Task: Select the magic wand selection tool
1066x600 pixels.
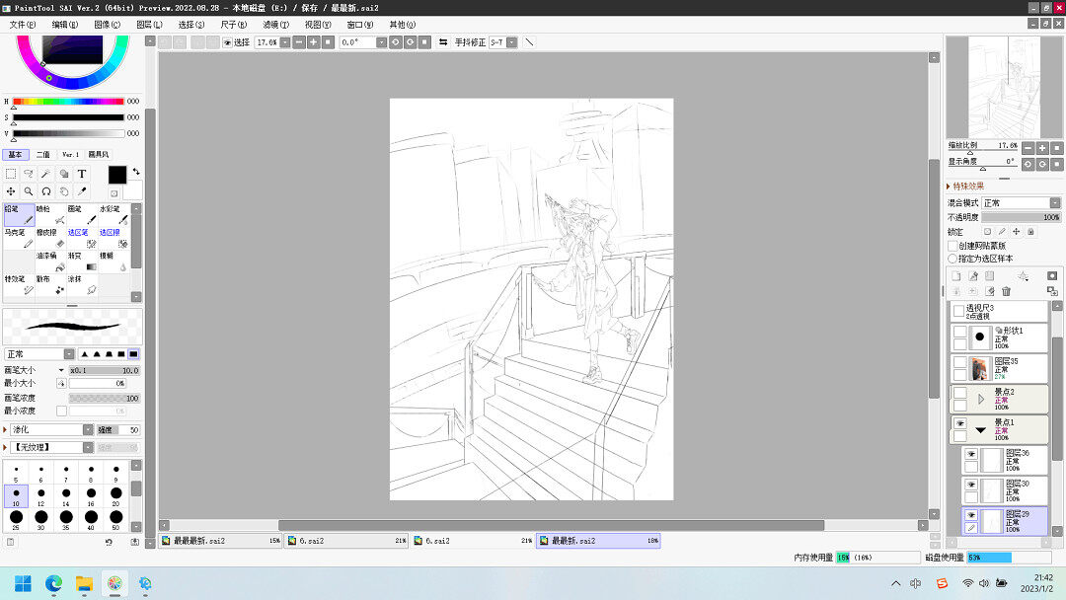Action: (46, 174)
